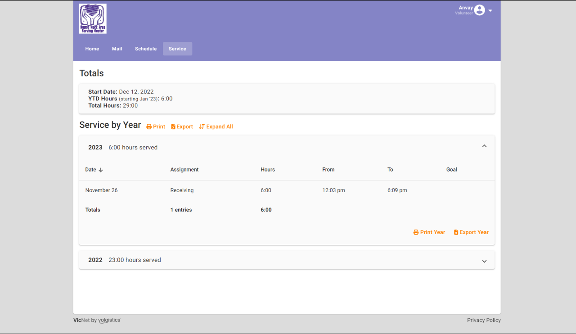Screen dimensions: 576x334
Task: Print the service by year report
Action: tap(156, 127)
